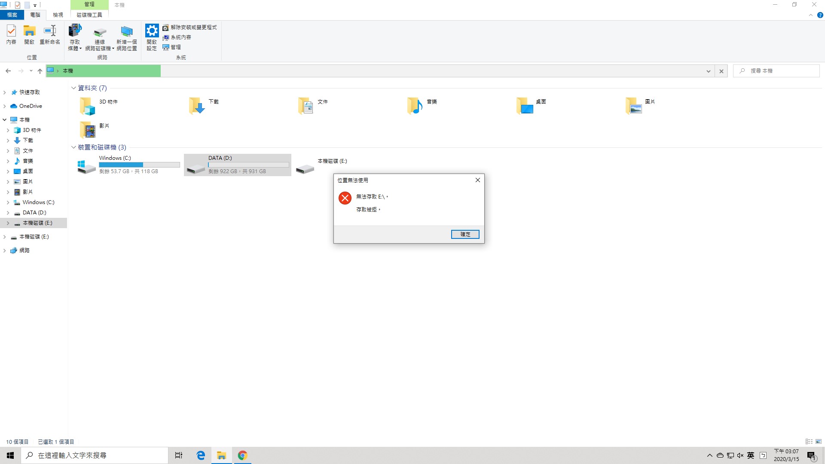825x464 pixels.
Task: Open the 檔案 file menu tab
Action: 12,15
